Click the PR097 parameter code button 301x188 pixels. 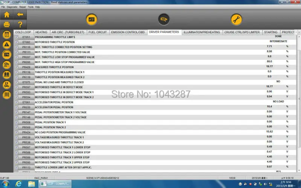(x=26, y=57)
